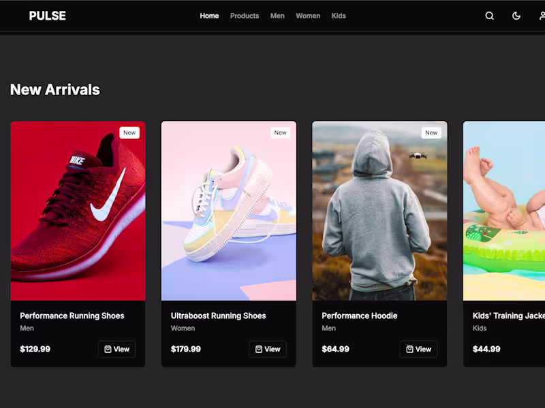
Task: Open the gray hoodie product photo
Action: (x=380, y=211)
